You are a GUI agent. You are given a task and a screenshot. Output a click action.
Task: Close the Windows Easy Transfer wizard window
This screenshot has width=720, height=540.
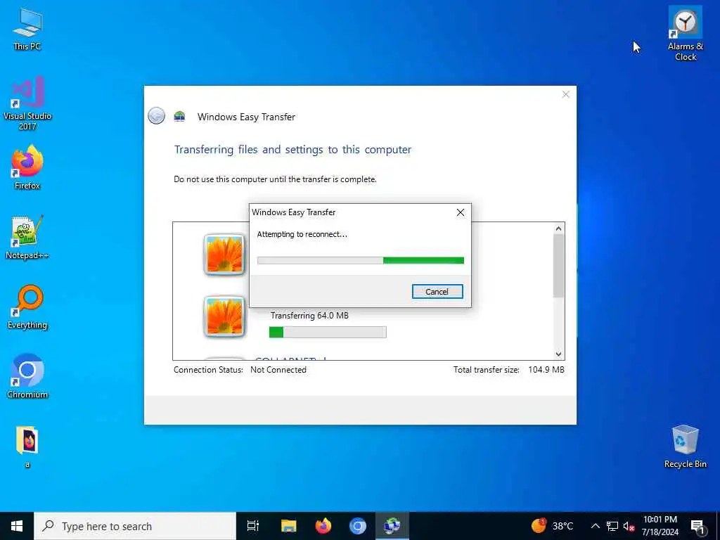point(566,94)
